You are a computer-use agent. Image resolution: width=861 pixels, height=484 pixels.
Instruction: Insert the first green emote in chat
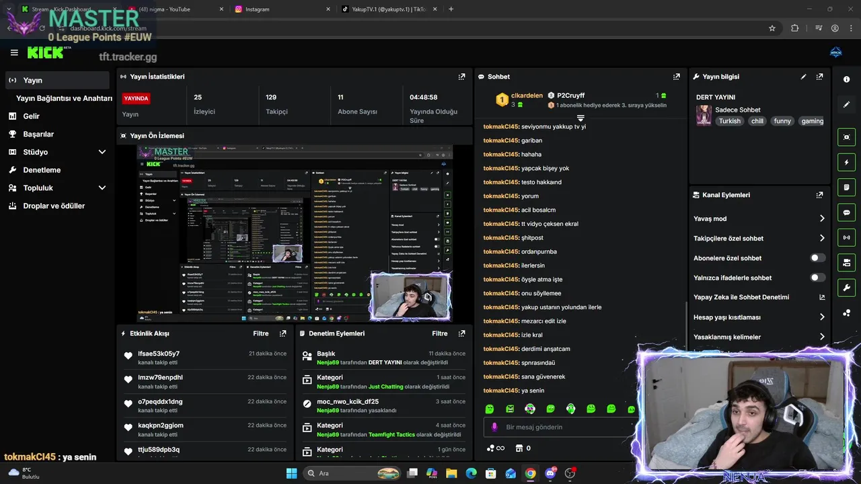click(x=490, y=409)
